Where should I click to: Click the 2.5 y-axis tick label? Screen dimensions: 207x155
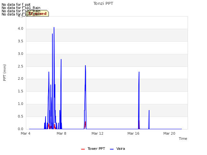[20, 66]
